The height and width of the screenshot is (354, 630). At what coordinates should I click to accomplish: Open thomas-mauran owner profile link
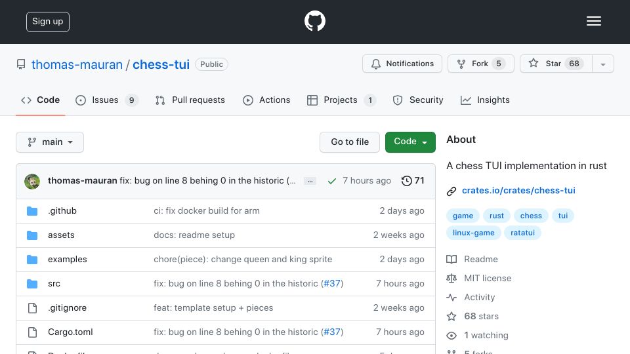click(x=77, y=64)
